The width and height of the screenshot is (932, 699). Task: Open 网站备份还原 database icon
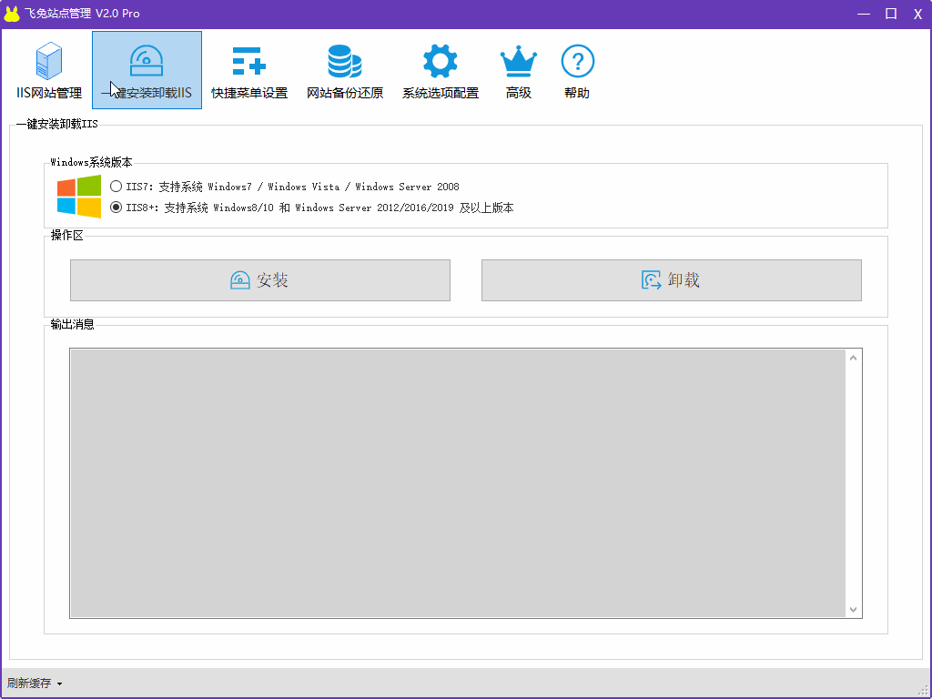pyautogui.click(x=345, y=70)
